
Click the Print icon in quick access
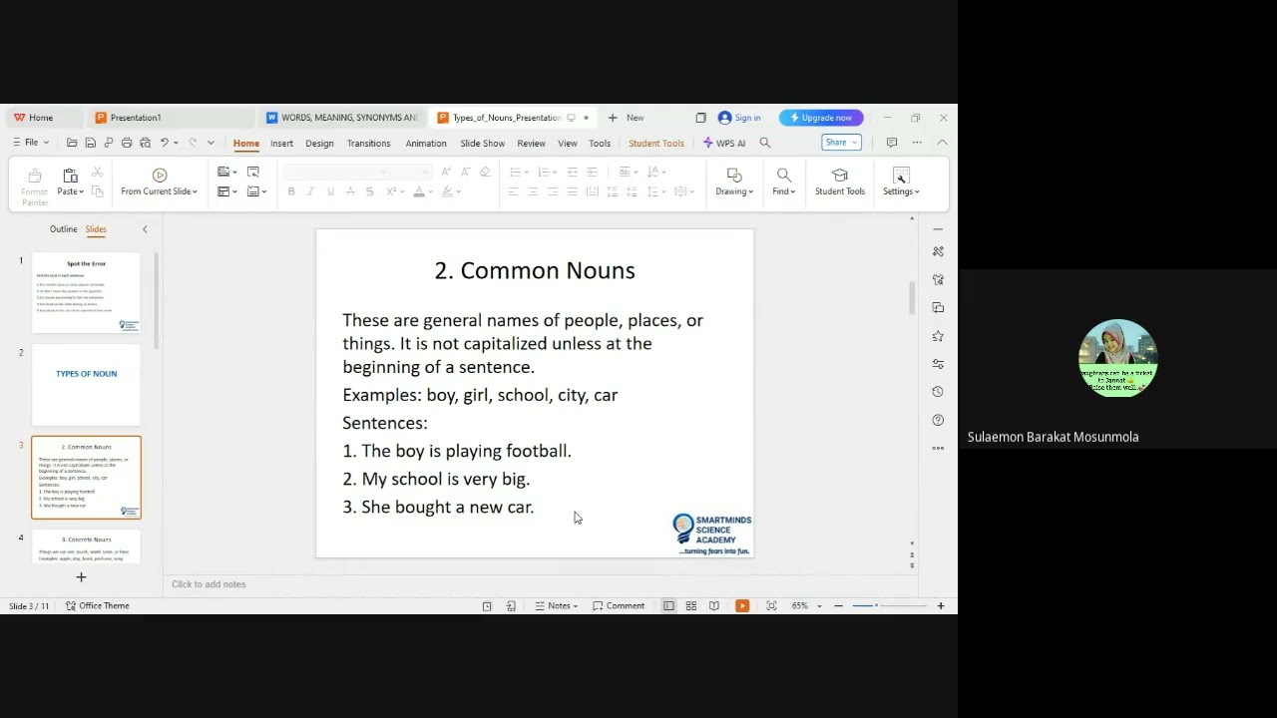point(127,143)
